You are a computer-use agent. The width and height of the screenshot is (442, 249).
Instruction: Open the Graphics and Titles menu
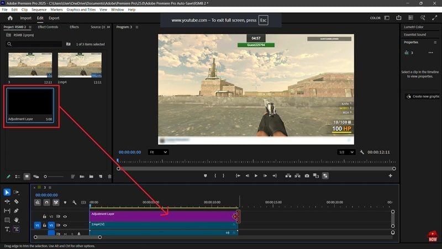(x=81, y=9)
